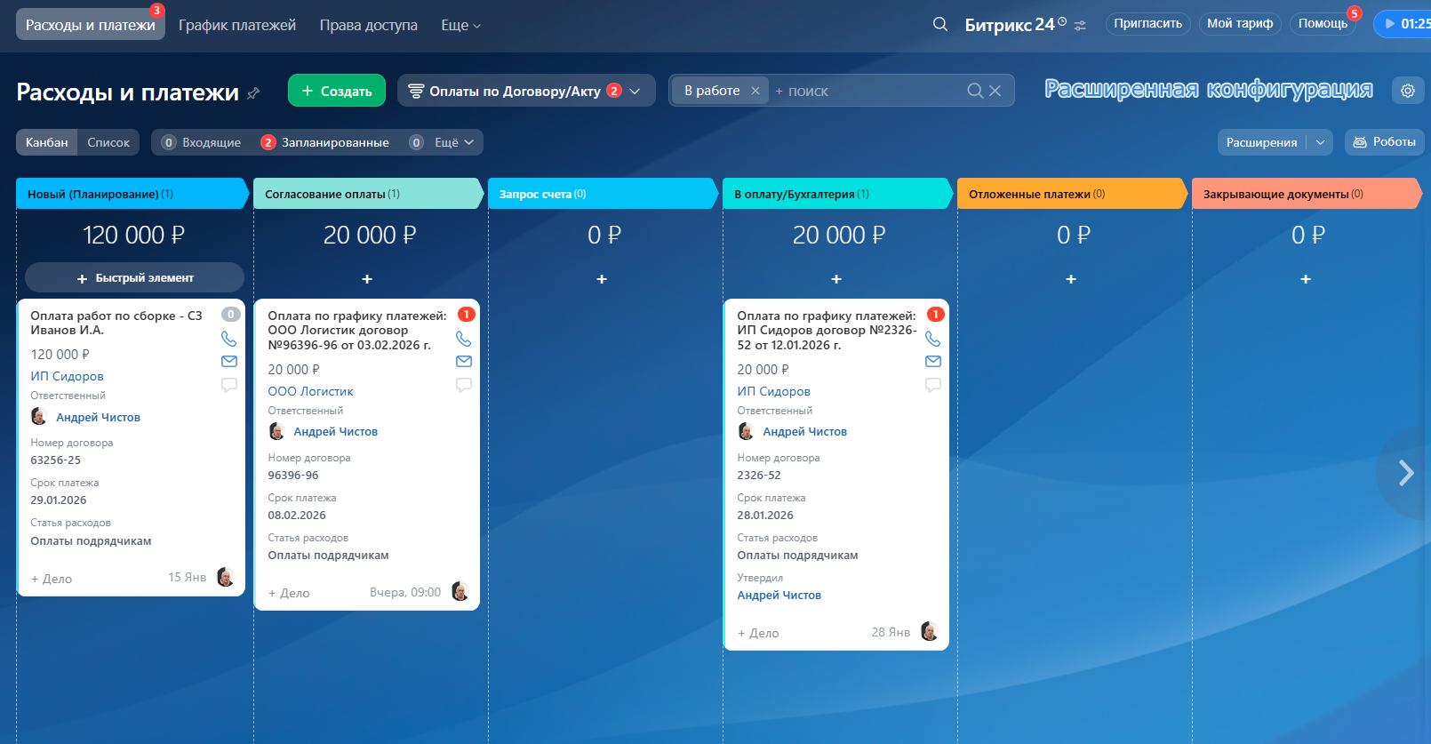Screen dimensions: 1431x744
Task: Open ООО Логистик company link
Action: coord(310,391)
